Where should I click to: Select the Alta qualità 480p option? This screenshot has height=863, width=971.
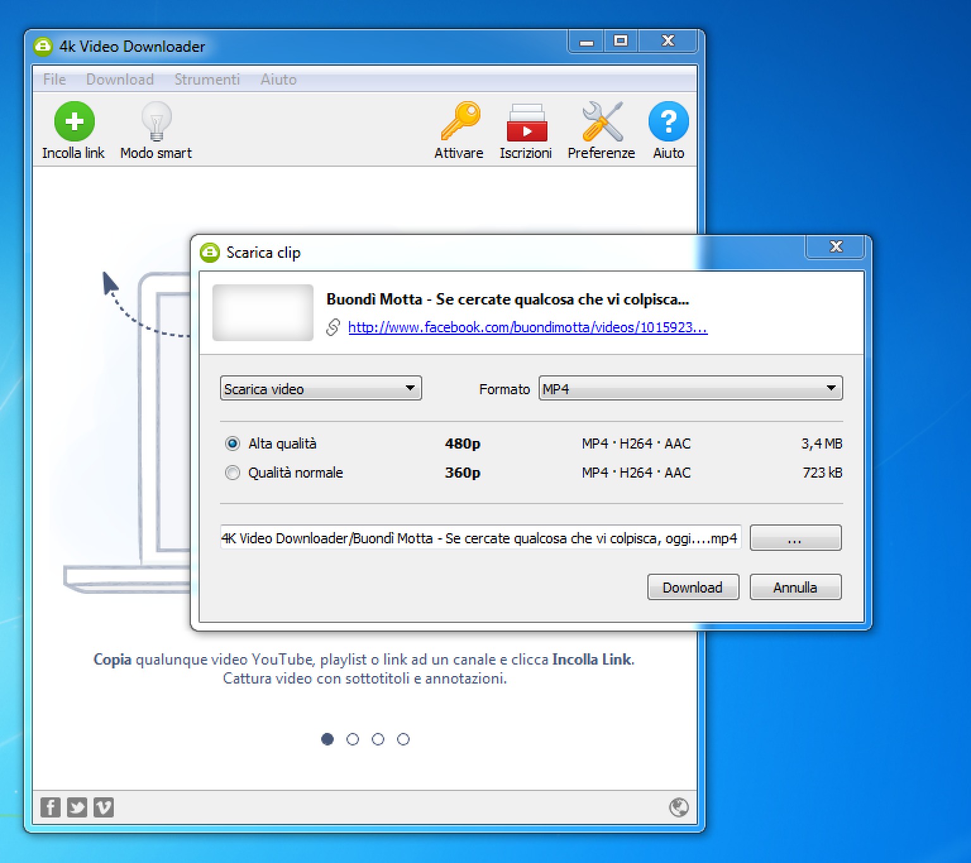[x=233, y=444]
